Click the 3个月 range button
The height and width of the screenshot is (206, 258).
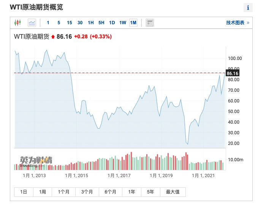(x=86, y=192)
